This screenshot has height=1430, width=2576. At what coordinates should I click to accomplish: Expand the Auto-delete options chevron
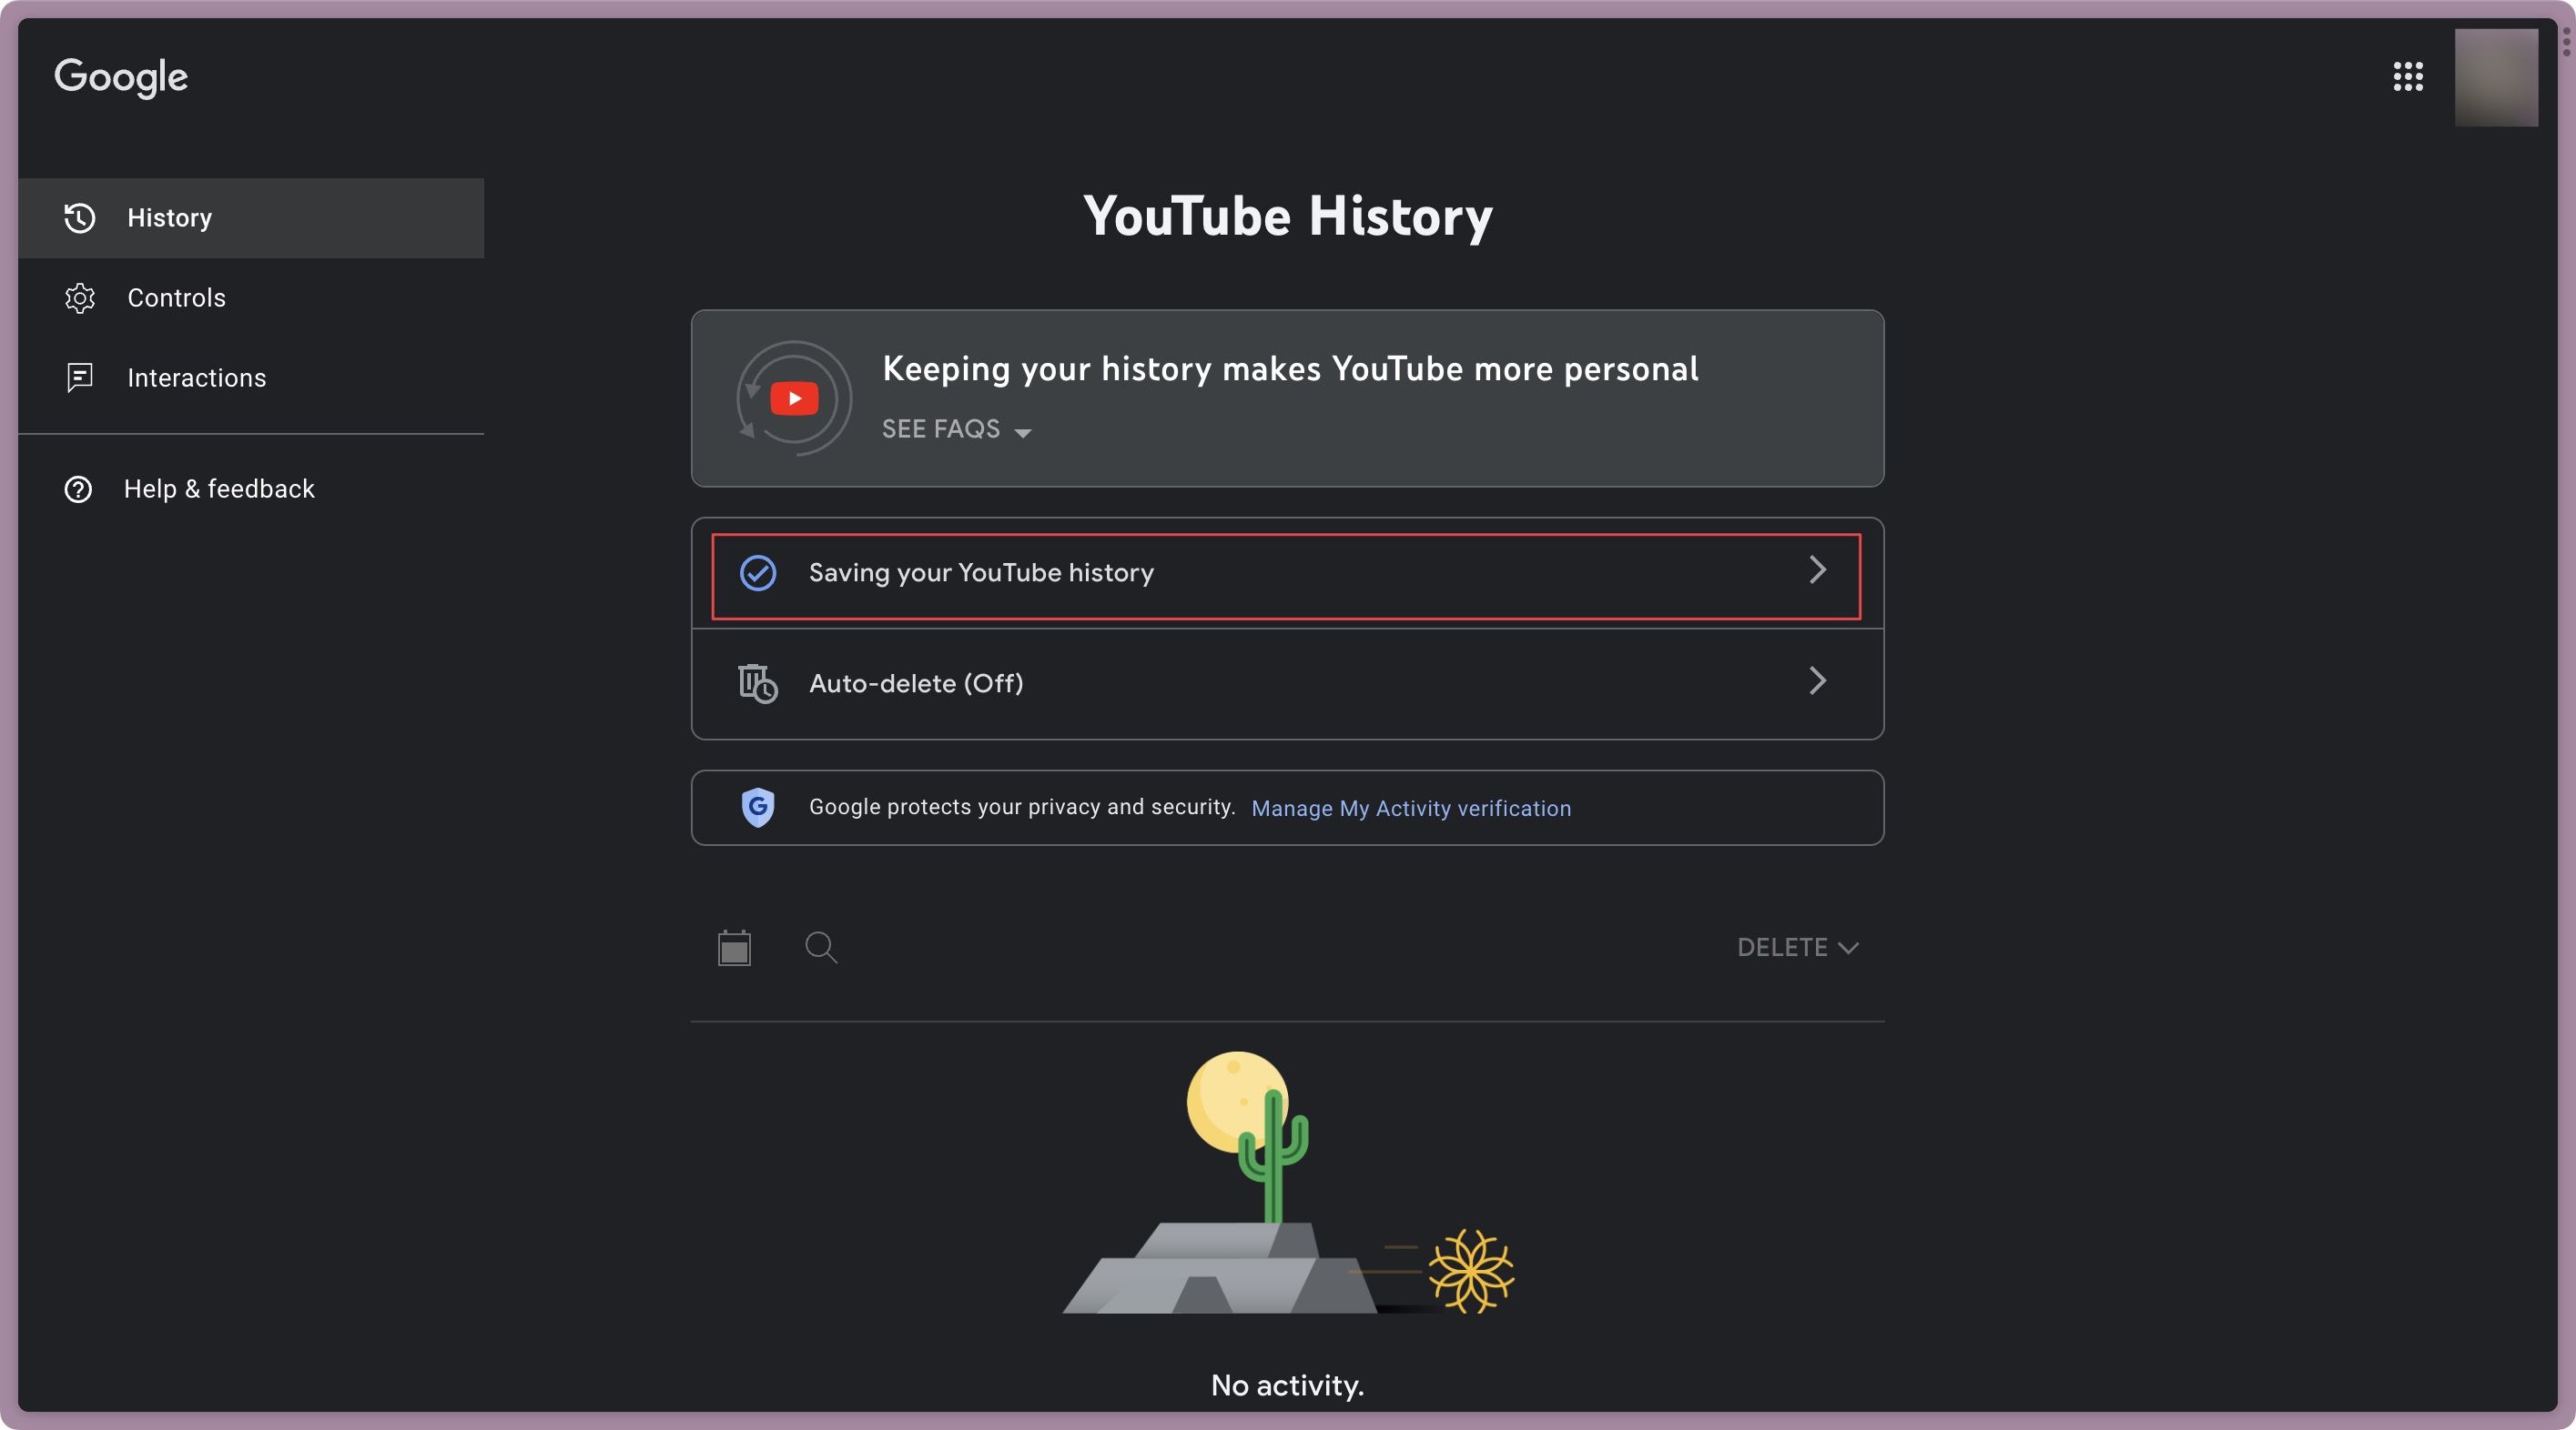tap(1817, 683)
